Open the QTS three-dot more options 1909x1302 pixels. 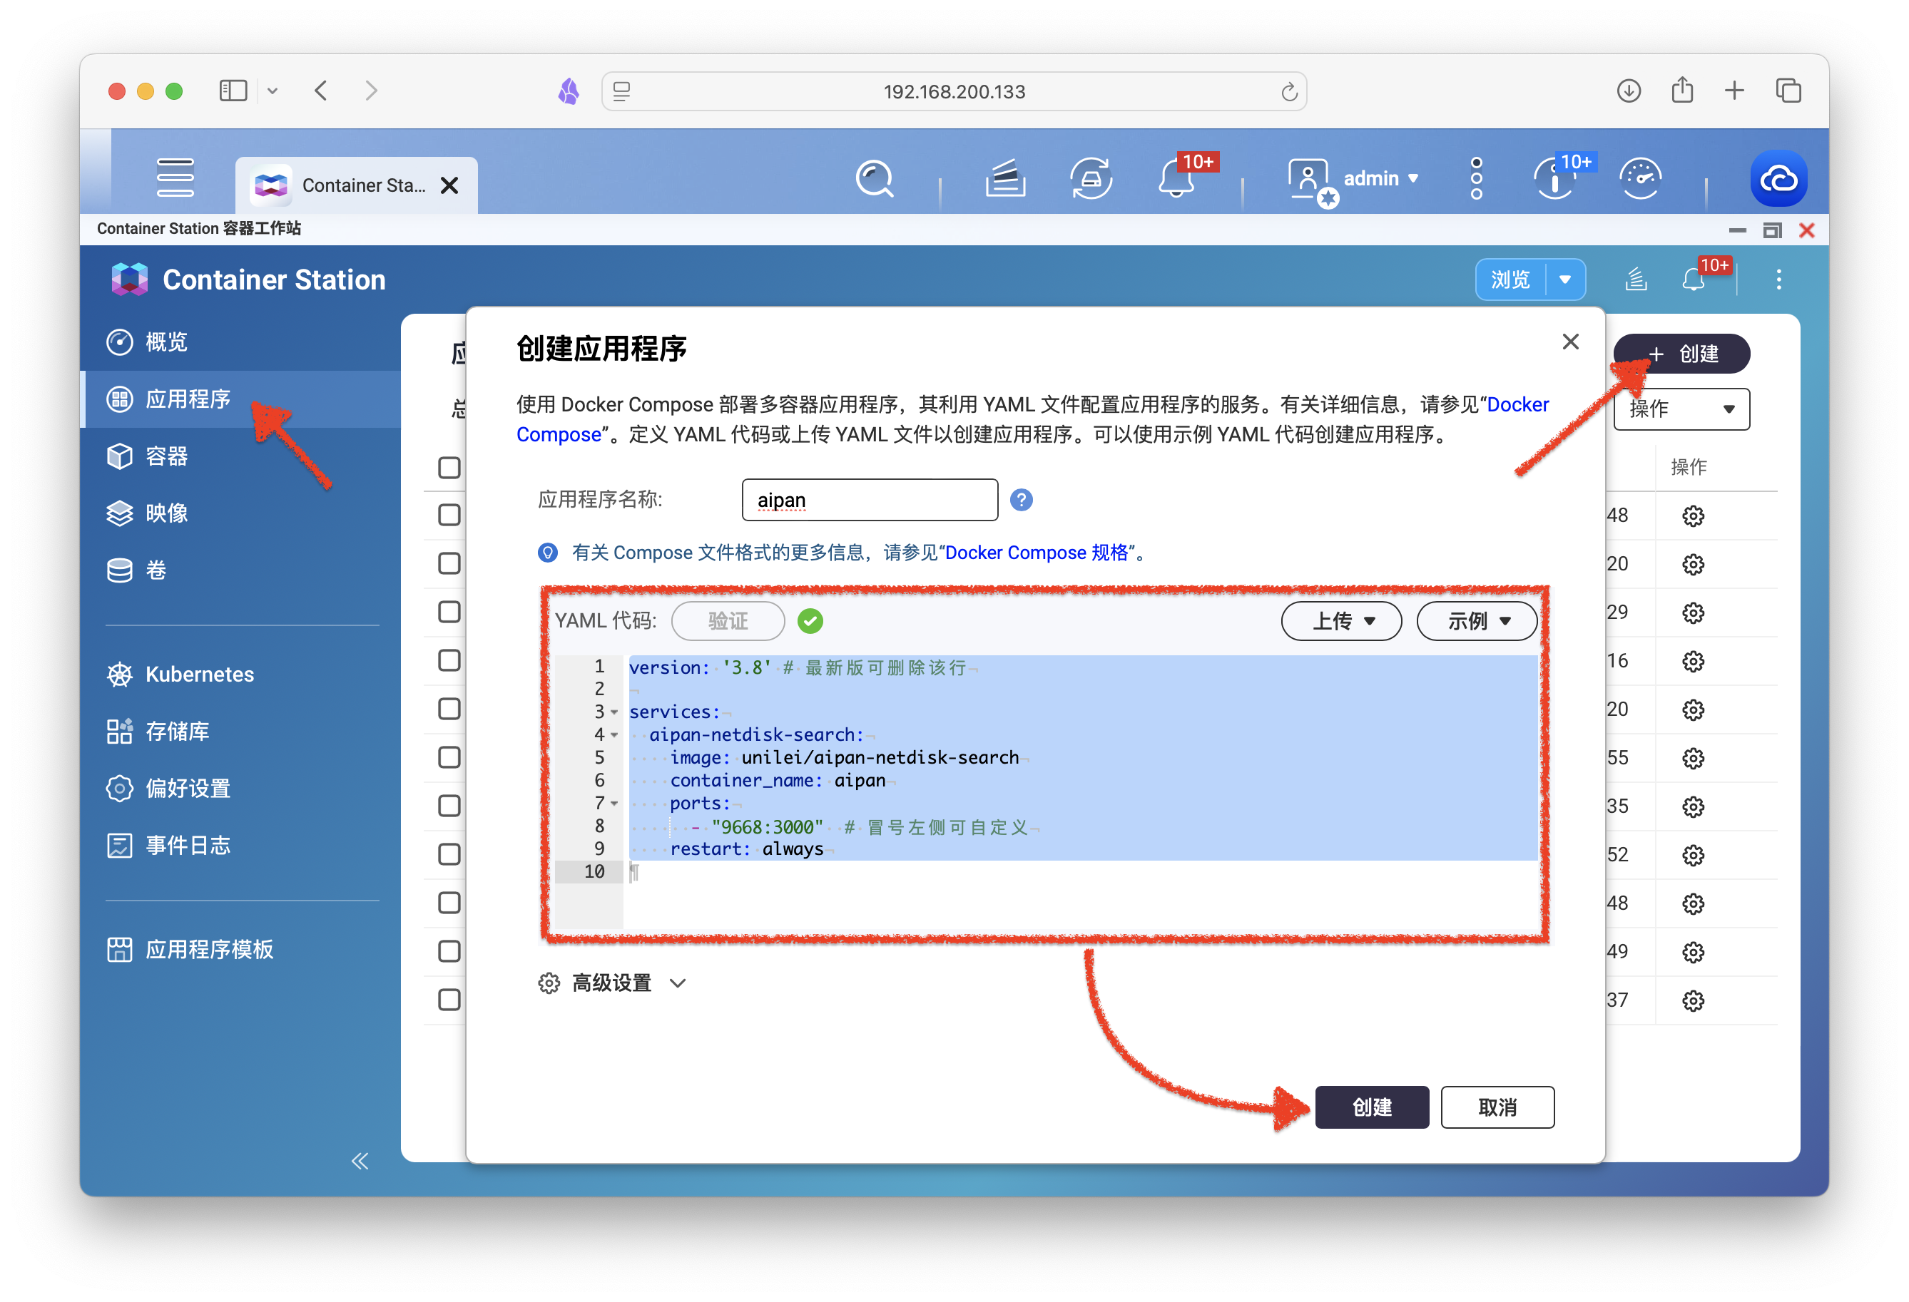[x=1476, y=178]
